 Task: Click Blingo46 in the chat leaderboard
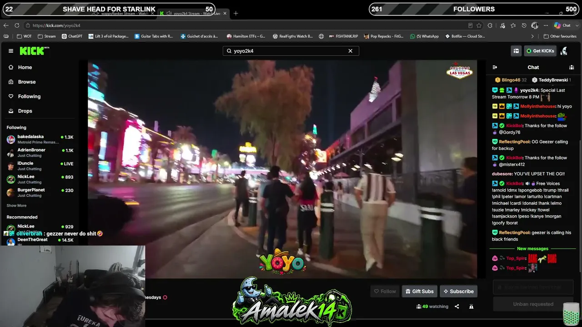[510, 80]
